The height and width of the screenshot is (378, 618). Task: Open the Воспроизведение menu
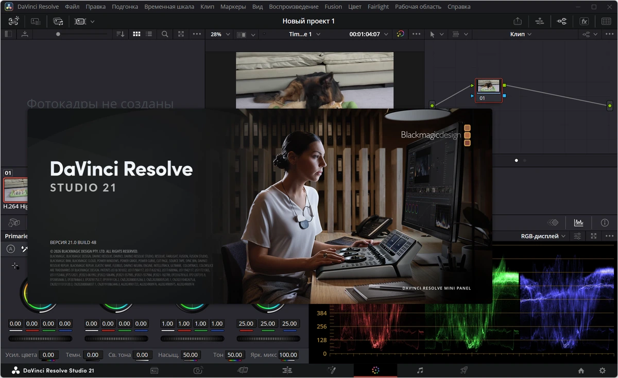[x=294, y=7]
